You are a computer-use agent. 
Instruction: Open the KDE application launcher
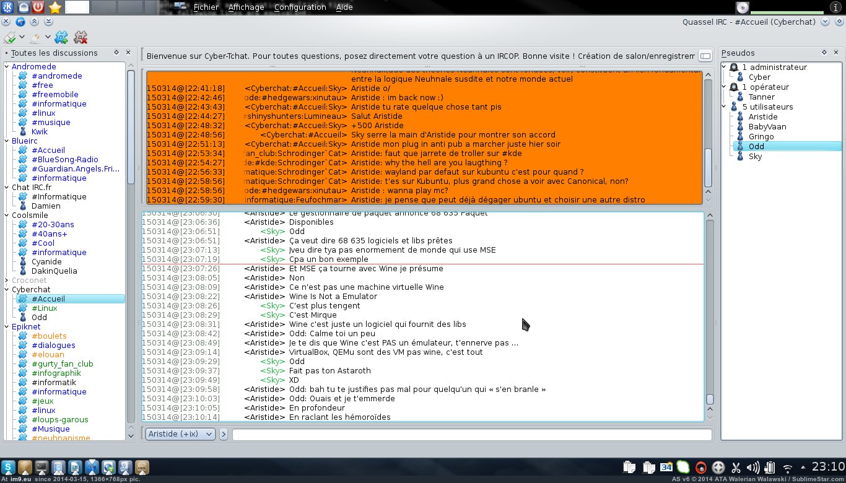(7, 7)
